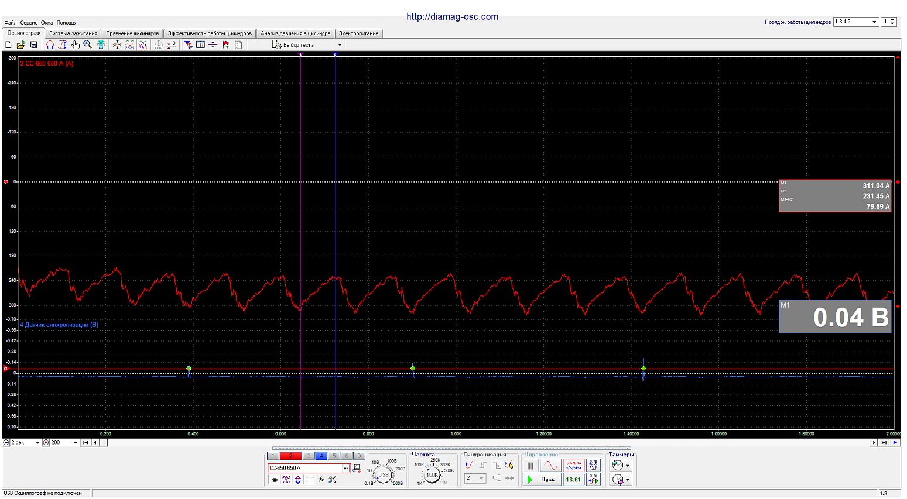Open the Помощь menu

[x=66, y=23]
